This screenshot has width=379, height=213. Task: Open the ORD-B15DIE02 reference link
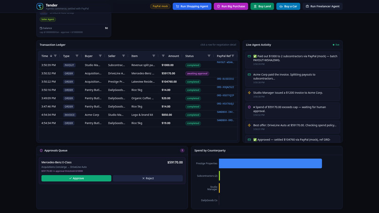coord(225,79)
